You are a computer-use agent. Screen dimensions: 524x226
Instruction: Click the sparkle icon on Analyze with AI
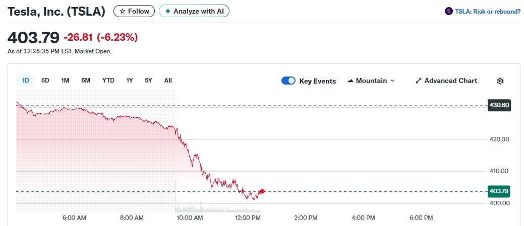(168, 11)
